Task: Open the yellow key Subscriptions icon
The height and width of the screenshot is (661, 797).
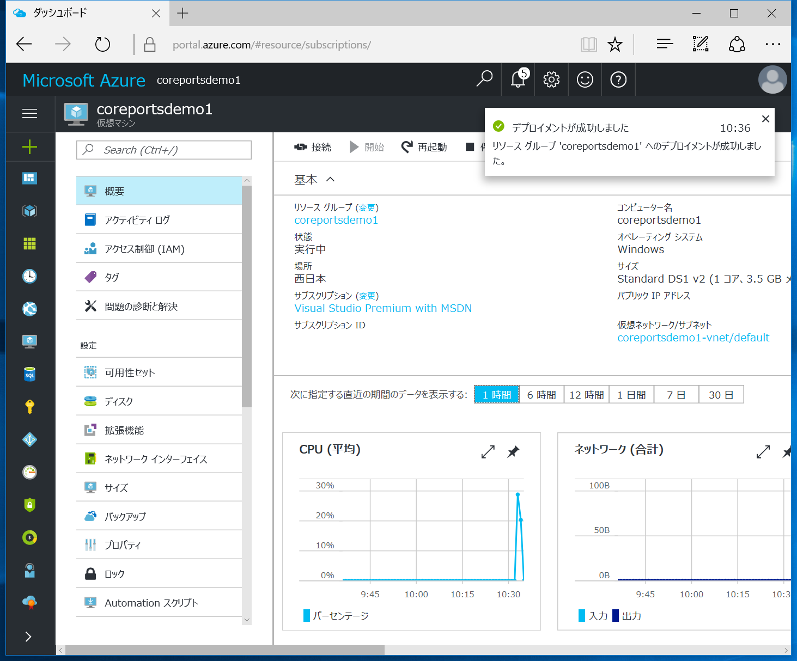Action: (29, 407)
